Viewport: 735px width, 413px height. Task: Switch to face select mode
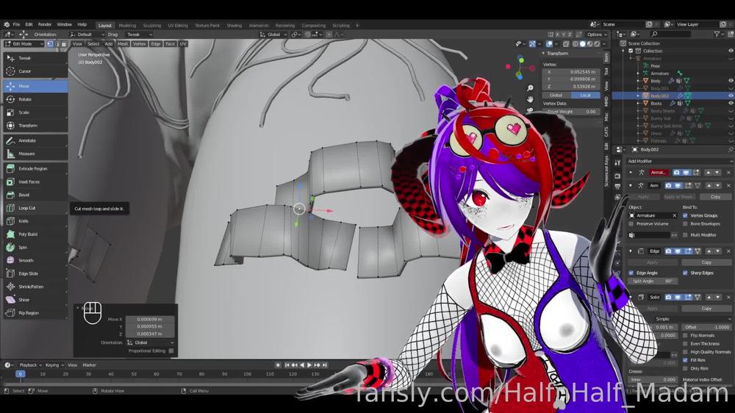(x=64, y=43)
